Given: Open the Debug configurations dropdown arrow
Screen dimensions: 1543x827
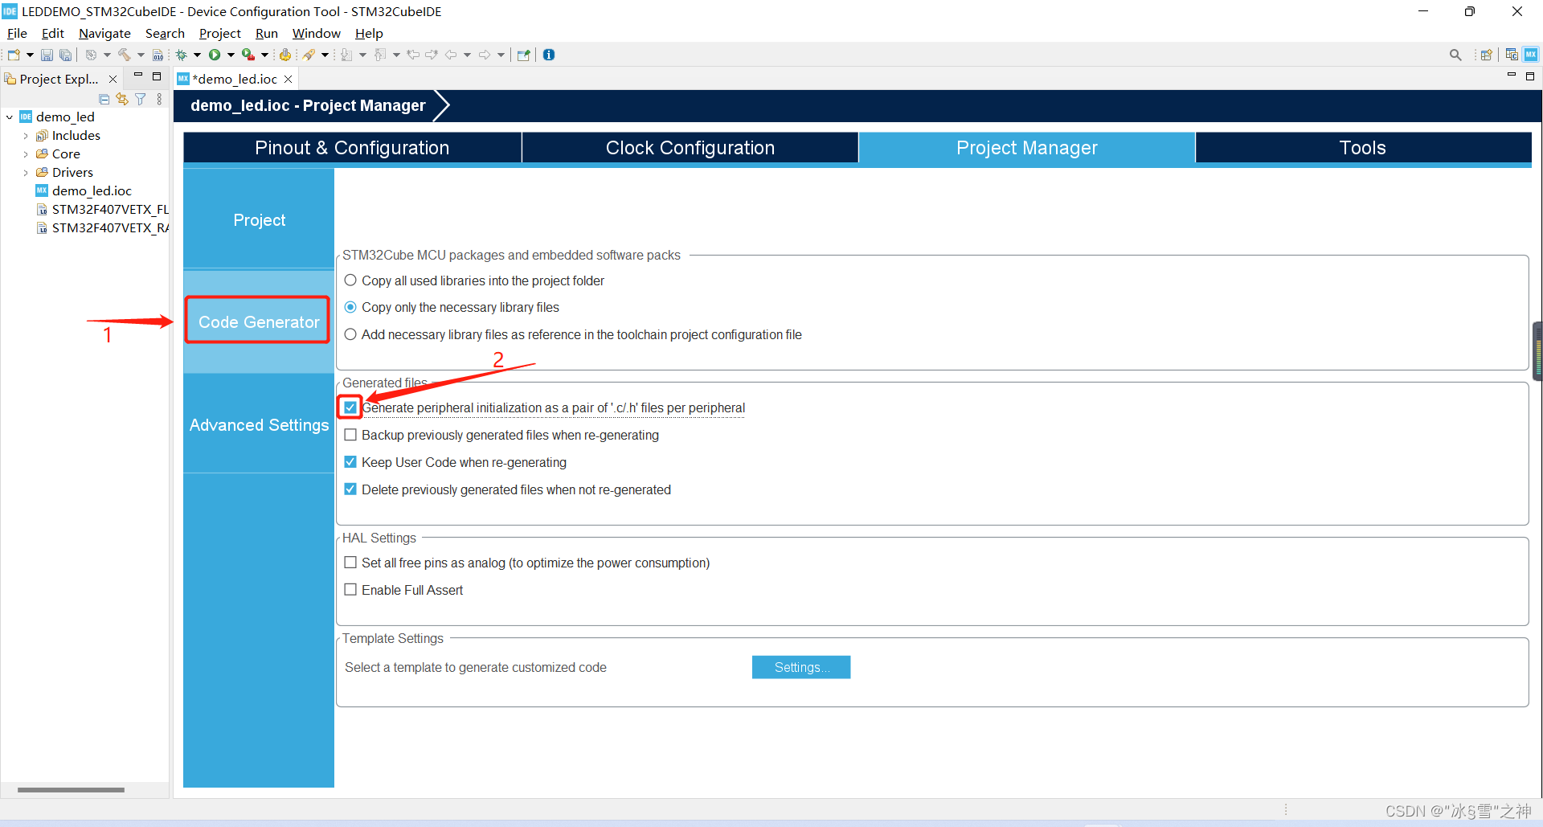Looking at the screenshot, I should [197, 55].
